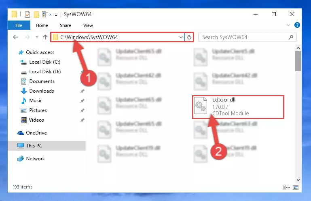
Task: Click the Properties checkmark icon in title bar
Action: 28,15
